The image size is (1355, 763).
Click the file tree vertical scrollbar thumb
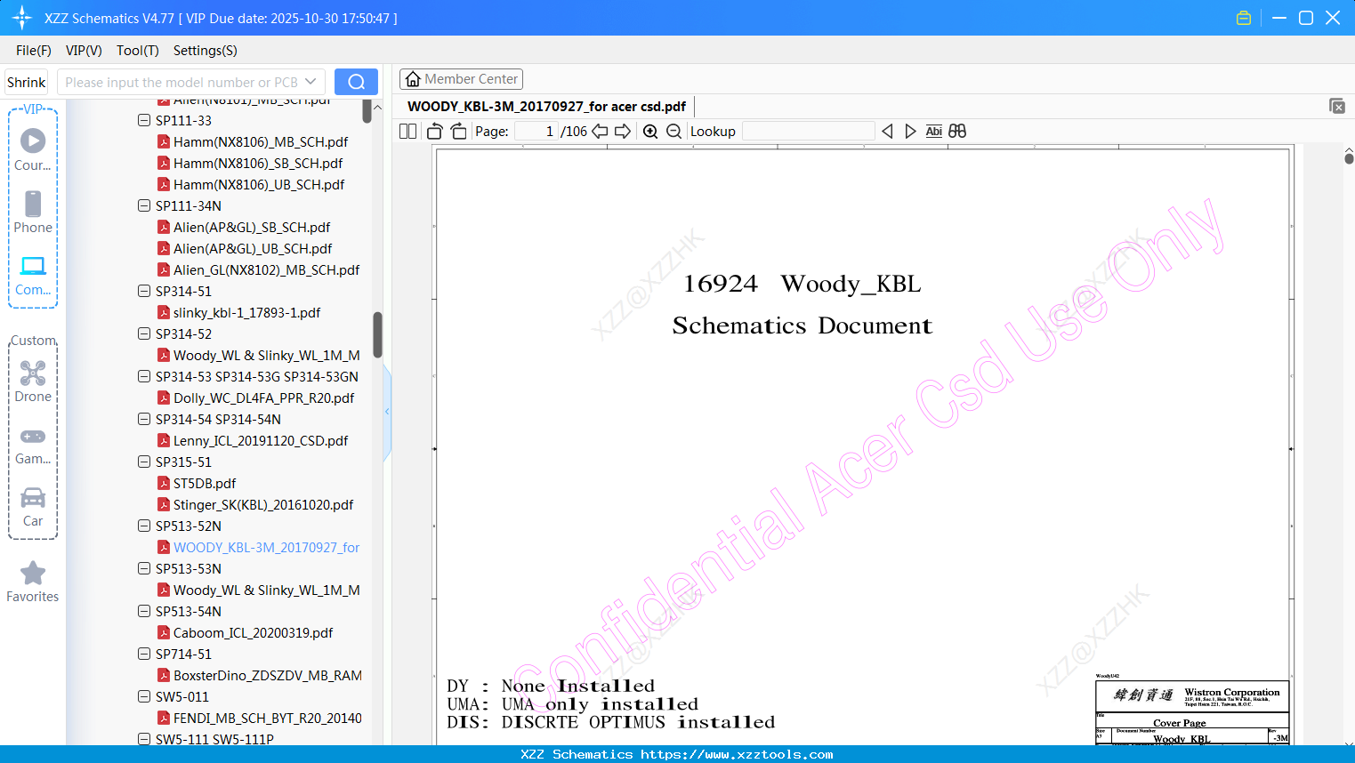pyautogui.click(x=377, y=334)
